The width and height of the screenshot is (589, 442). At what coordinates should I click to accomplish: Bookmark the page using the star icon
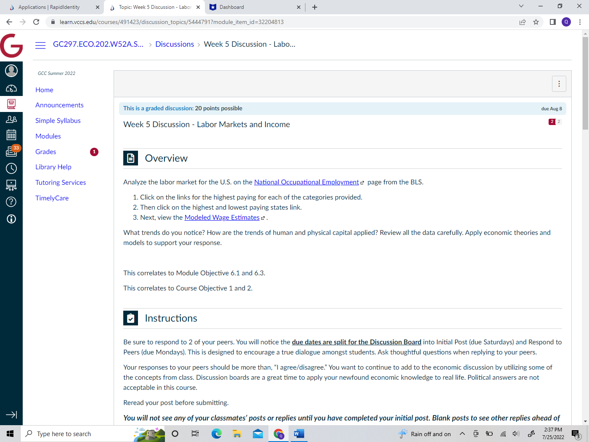(x=536, y=21)
